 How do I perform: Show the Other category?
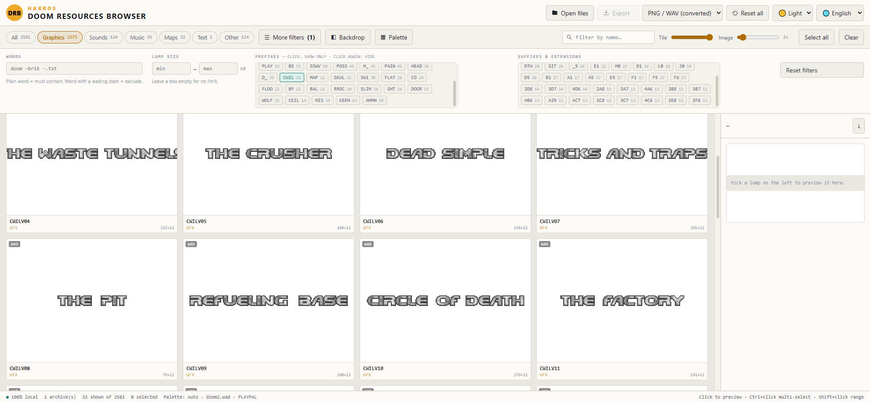[x=237, y=37]
